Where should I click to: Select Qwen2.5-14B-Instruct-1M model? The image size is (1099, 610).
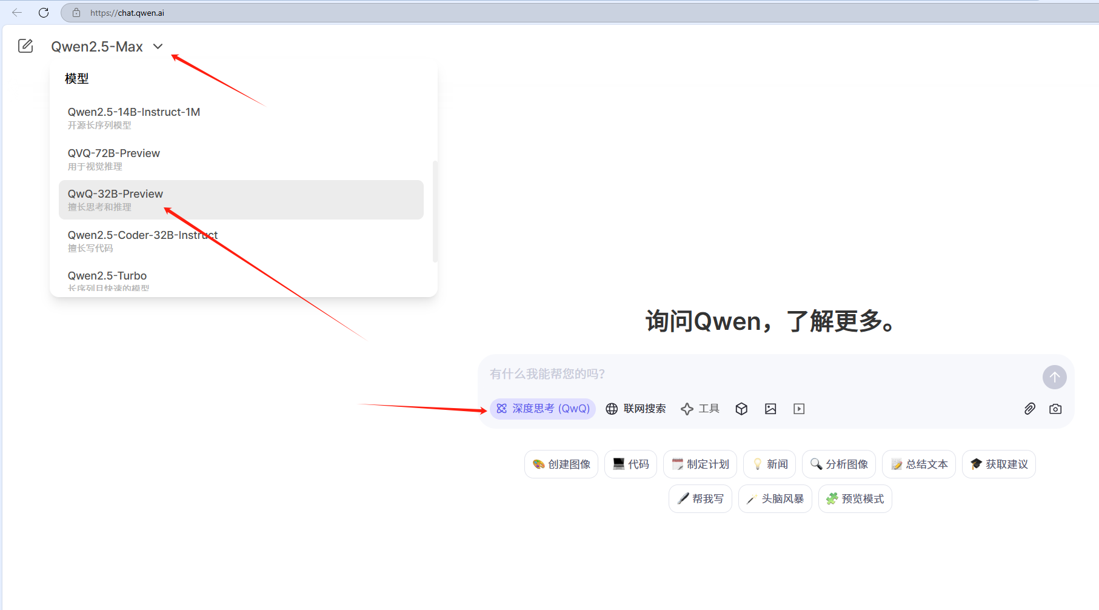click(241, 118)
